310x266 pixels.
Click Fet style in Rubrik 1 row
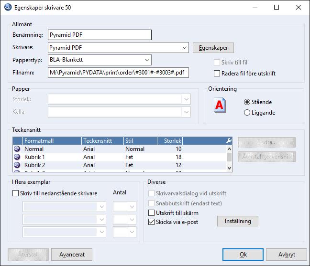(x=129, y=157)
